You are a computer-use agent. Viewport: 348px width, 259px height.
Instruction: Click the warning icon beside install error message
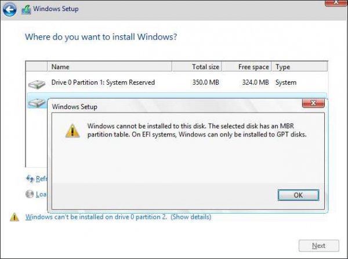[14, 217]
